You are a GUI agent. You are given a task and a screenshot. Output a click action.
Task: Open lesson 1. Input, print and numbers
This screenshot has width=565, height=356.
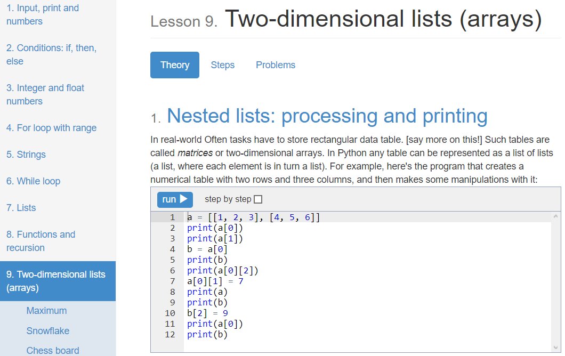43,15
